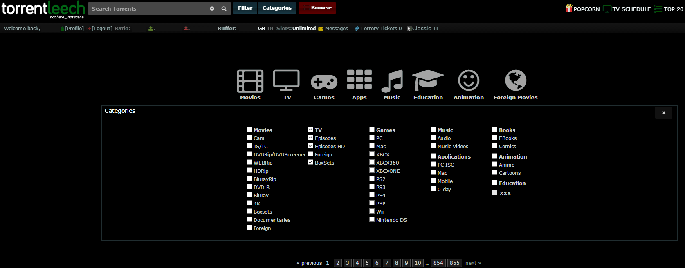Enable the WEBRip checkbox

point(249,162)
